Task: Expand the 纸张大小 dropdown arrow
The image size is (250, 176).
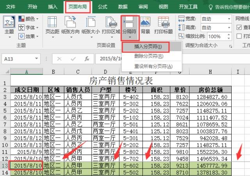Action: coord(91,37)
